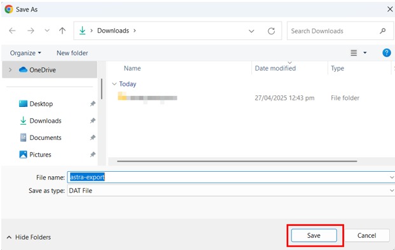Click the Forward navigation arrow
The width and height of the screenshot is (395, 250).
[x=31, y=31]
